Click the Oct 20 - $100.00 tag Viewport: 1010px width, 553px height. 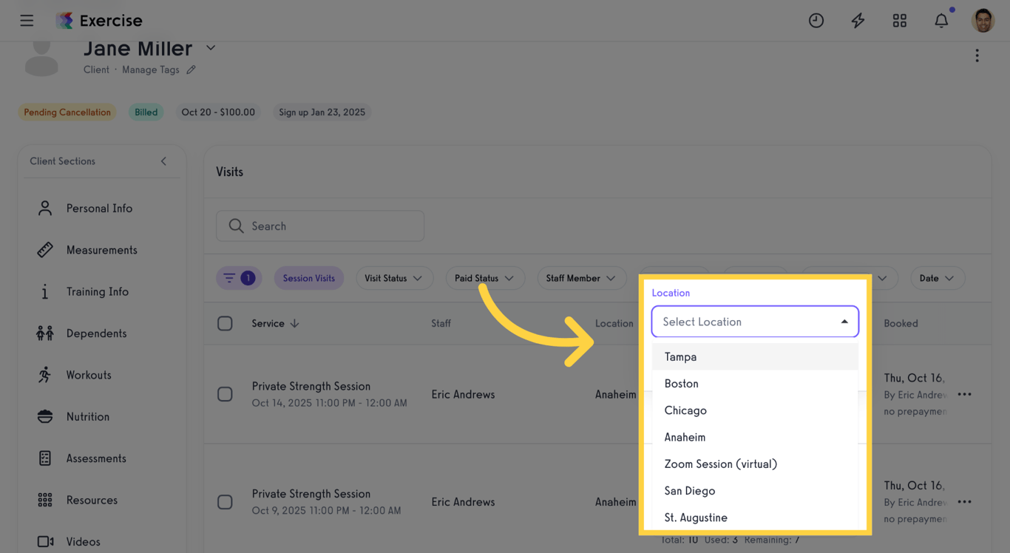click(218, 112)
